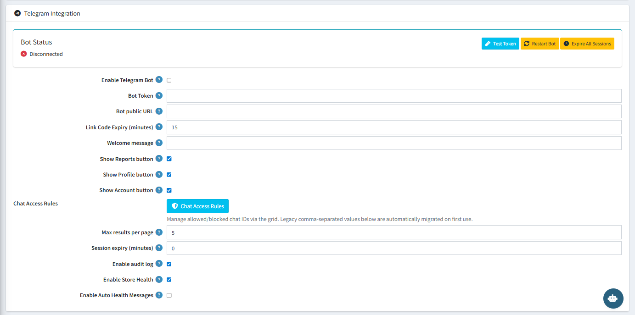Click the Bot Status heading

pos(36,42)
